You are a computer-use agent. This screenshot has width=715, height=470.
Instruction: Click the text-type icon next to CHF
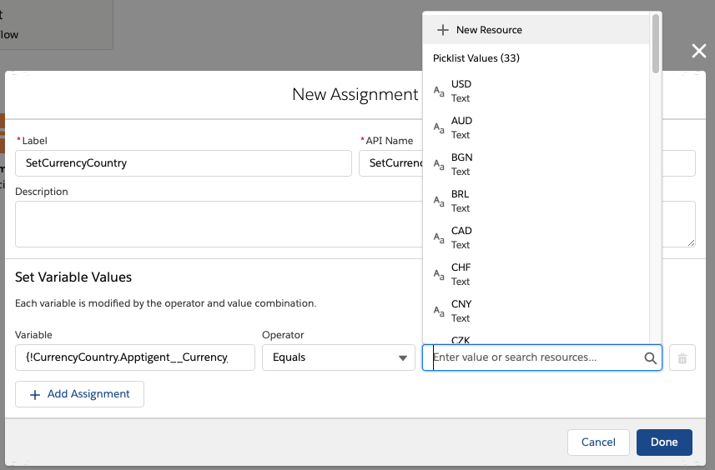click(439, 275)
